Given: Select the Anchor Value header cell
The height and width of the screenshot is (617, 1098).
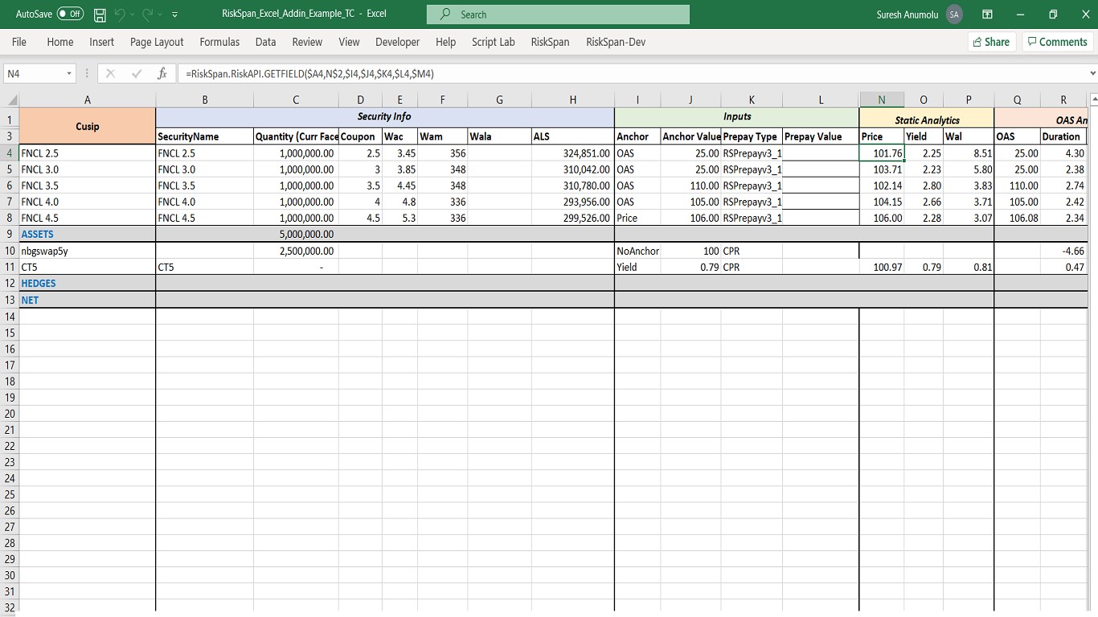Looking at the screenshot, I should pyautogui.click(x=691, y=137).
